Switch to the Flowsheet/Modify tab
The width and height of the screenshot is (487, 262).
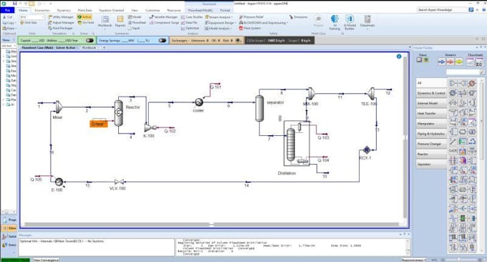(201, 10)
